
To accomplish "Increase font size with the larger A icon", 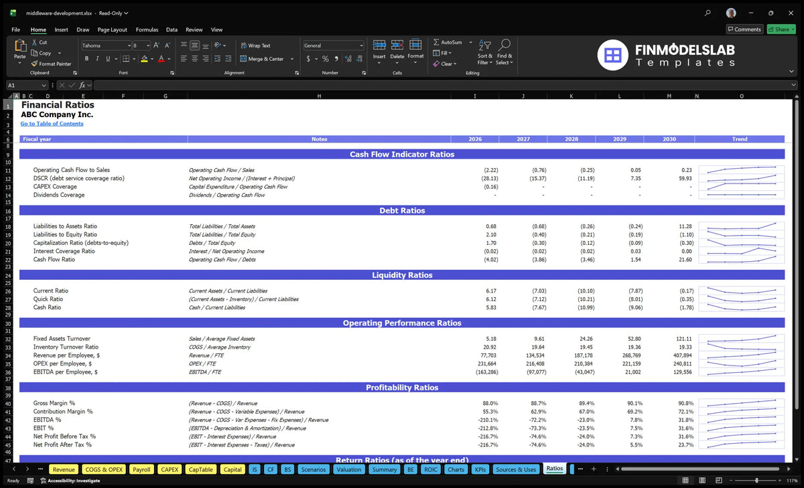I will tap(157, 45).
